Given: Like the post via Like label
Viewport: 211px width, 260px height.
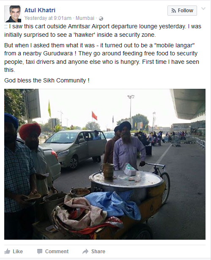Looking at the screenshot, I should (x=18, y=252).
